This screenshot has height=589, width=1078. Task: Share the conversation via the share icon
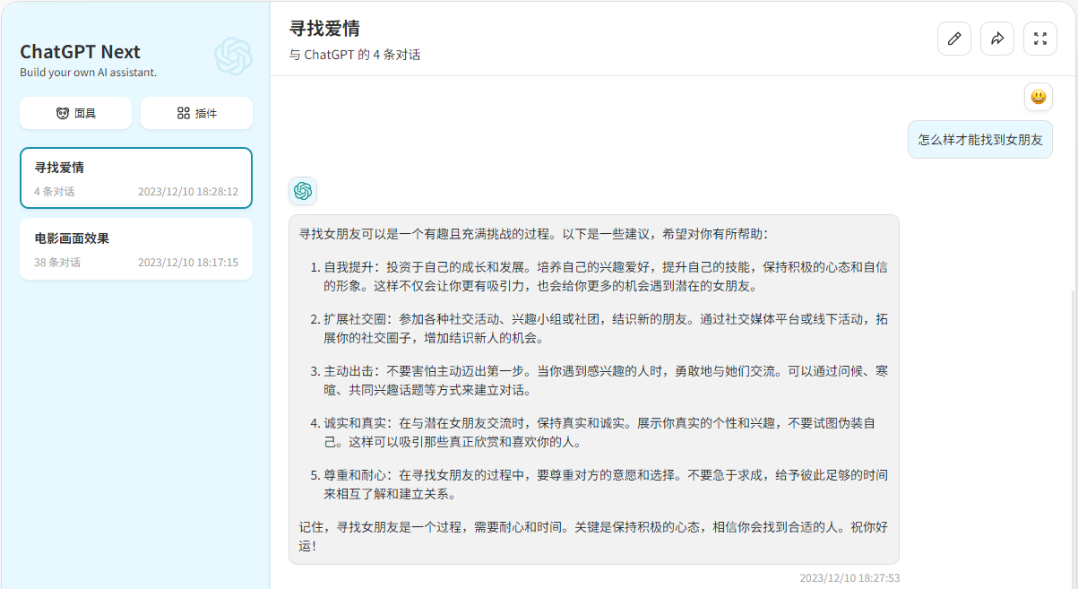pos(996,39)
